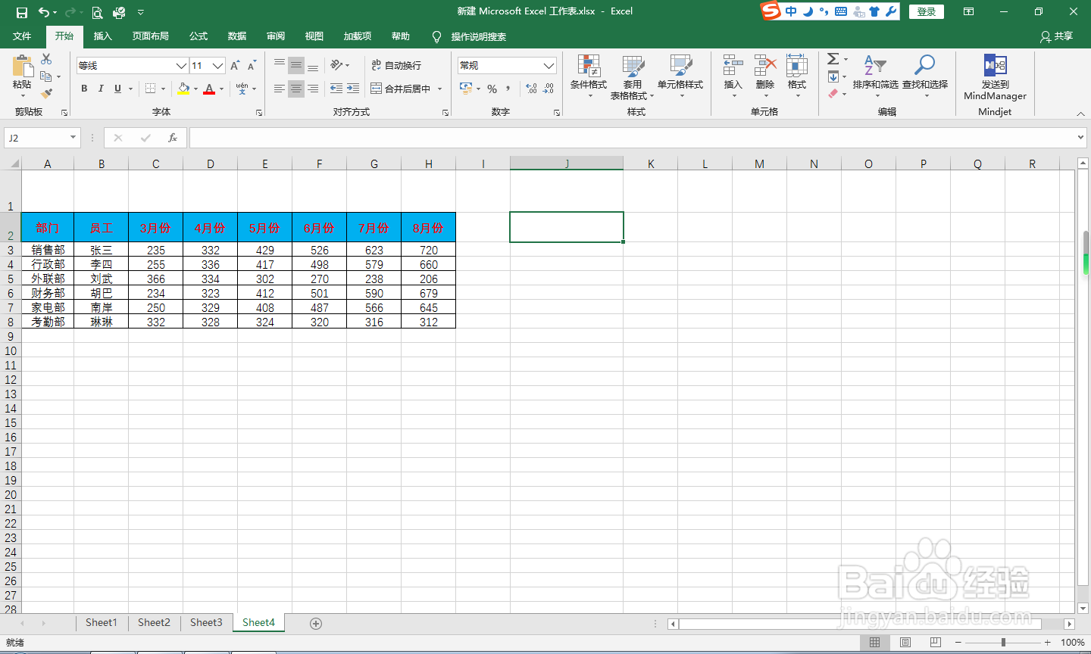Undo the last action
Viewport: 1091px width, 654px height.
[44, 12]
